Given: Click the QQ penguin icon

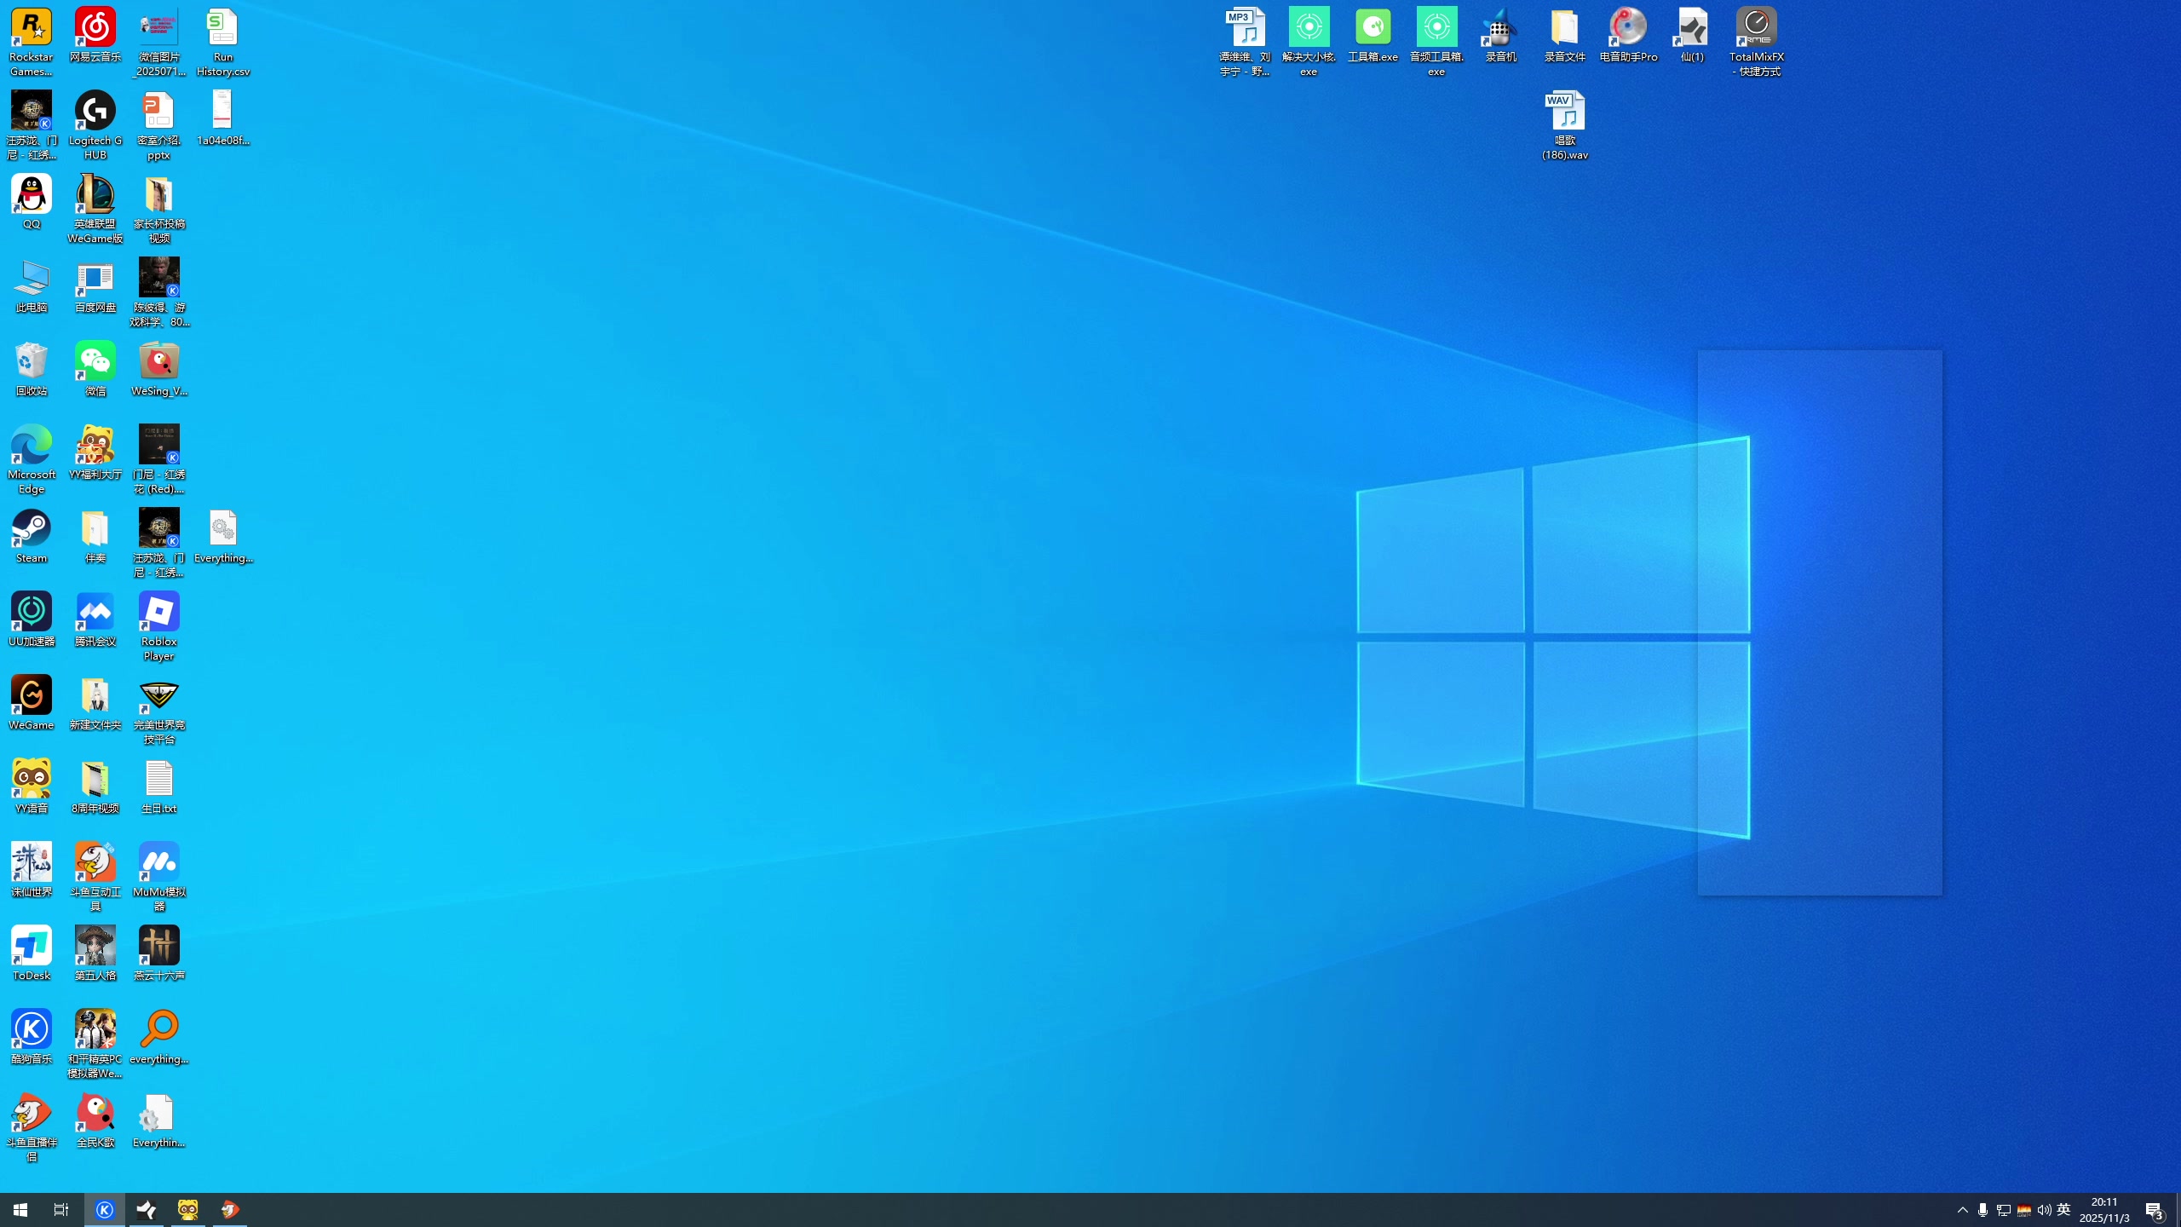Looking at the screenshot, I should (32, 195).
